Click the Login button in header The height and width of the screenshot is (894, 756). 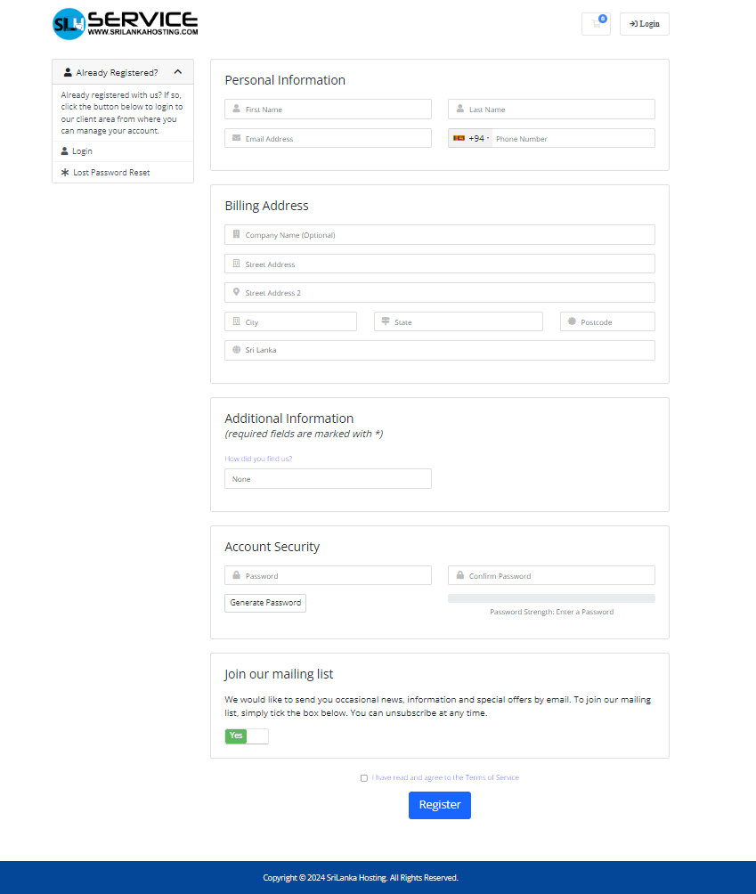(x=644, y=24)
